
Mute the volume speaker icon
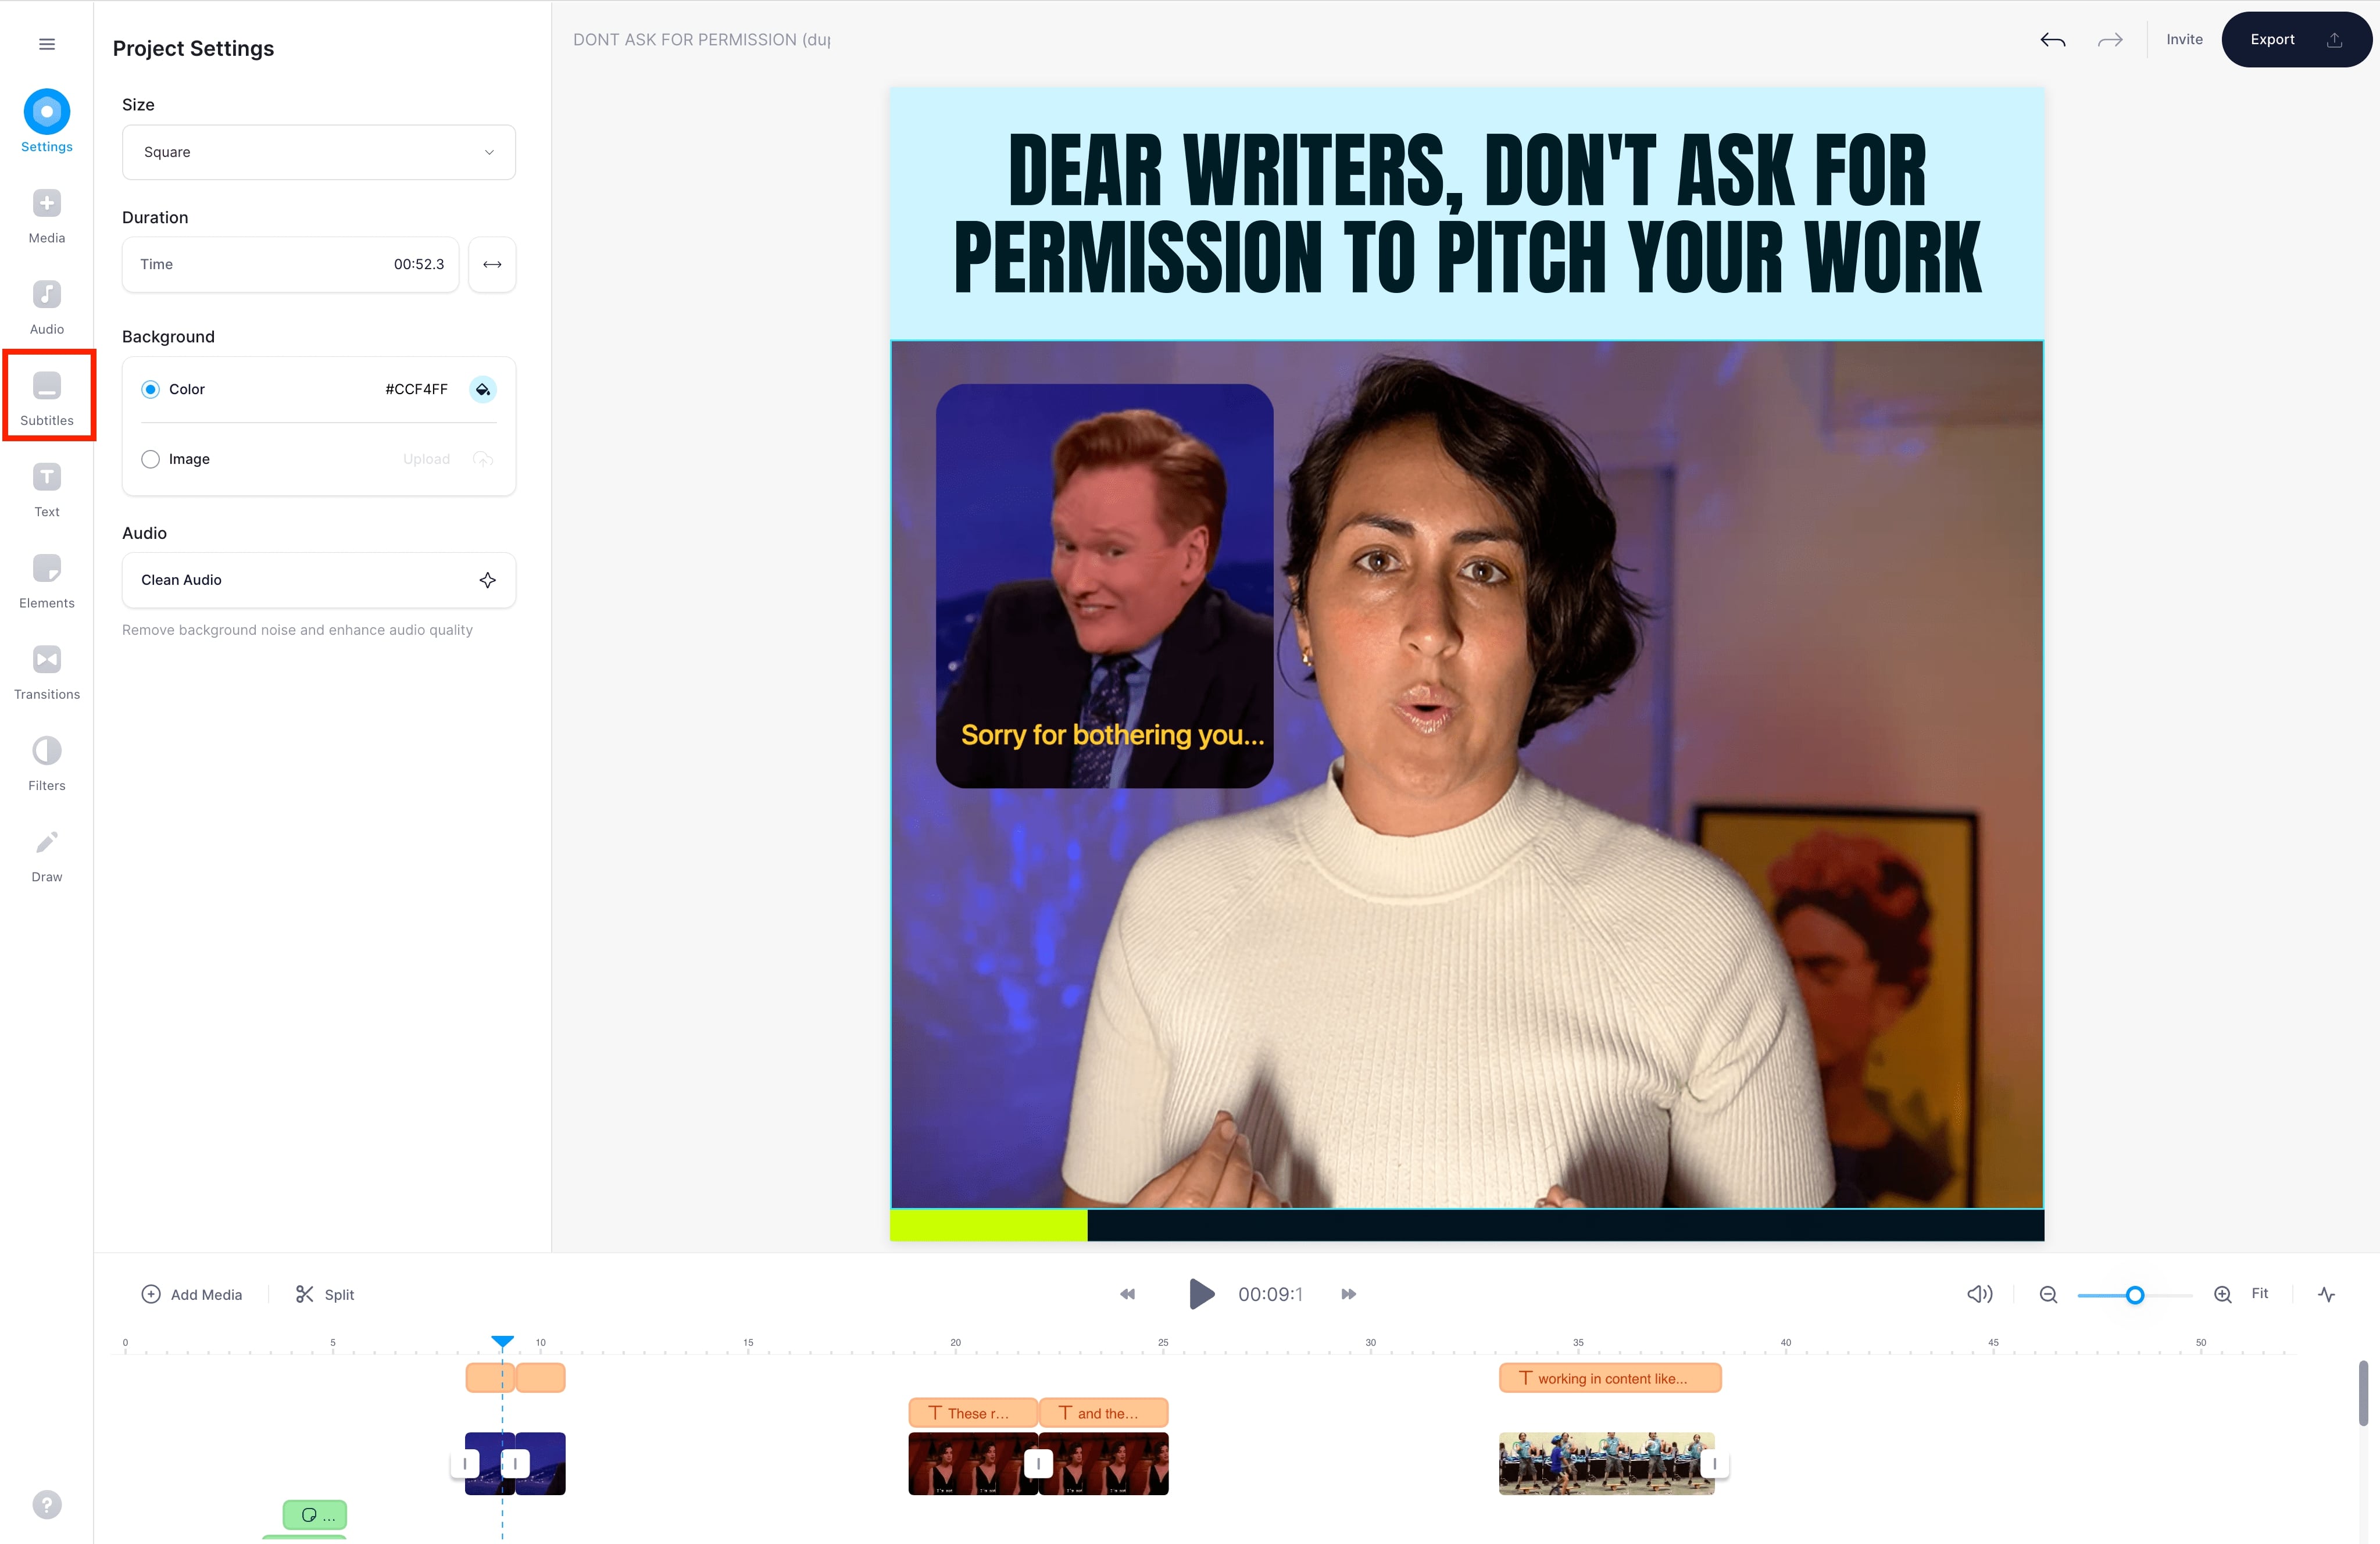click(x=1979, y=1294)
